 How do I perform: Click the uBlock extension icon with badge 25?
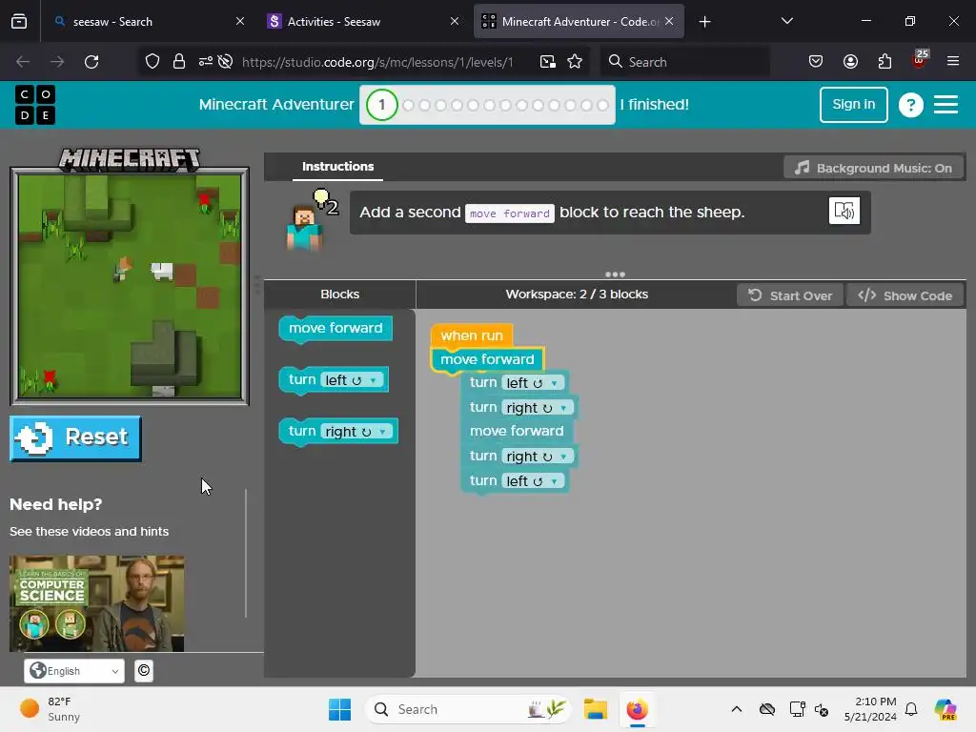(x=920, y=60)
